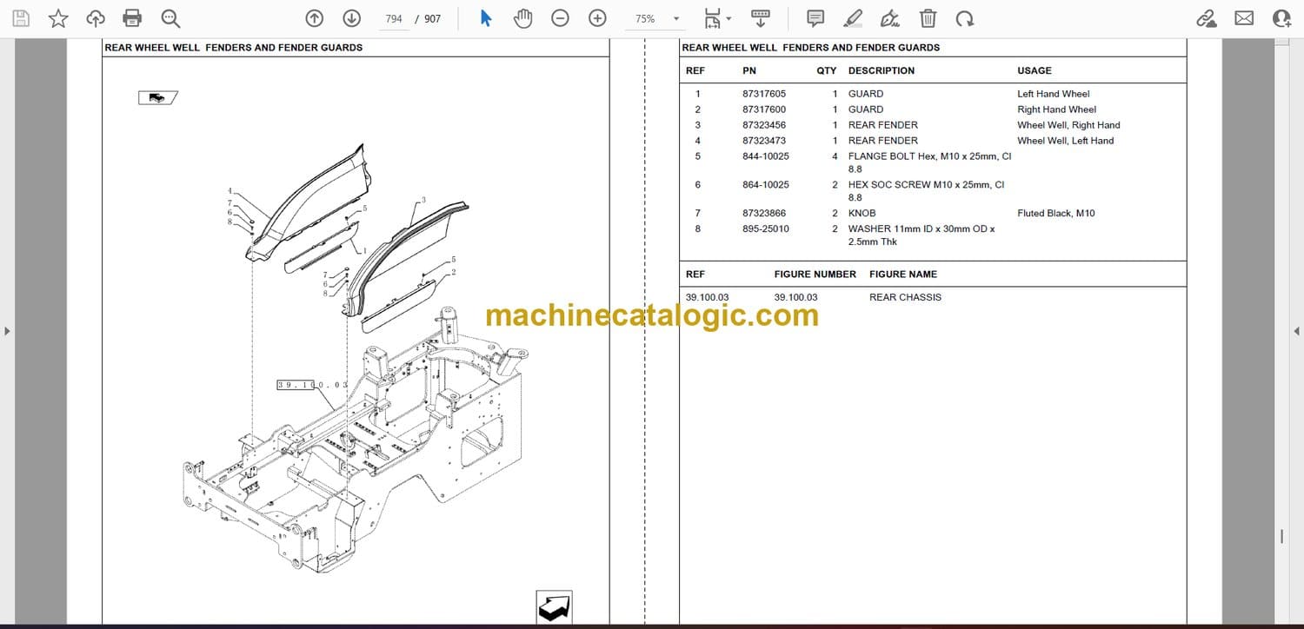Click the 'Wheel Well, Right Hand' usage
Viewport: 1304px width, 629px height.
coord(1068,125)
